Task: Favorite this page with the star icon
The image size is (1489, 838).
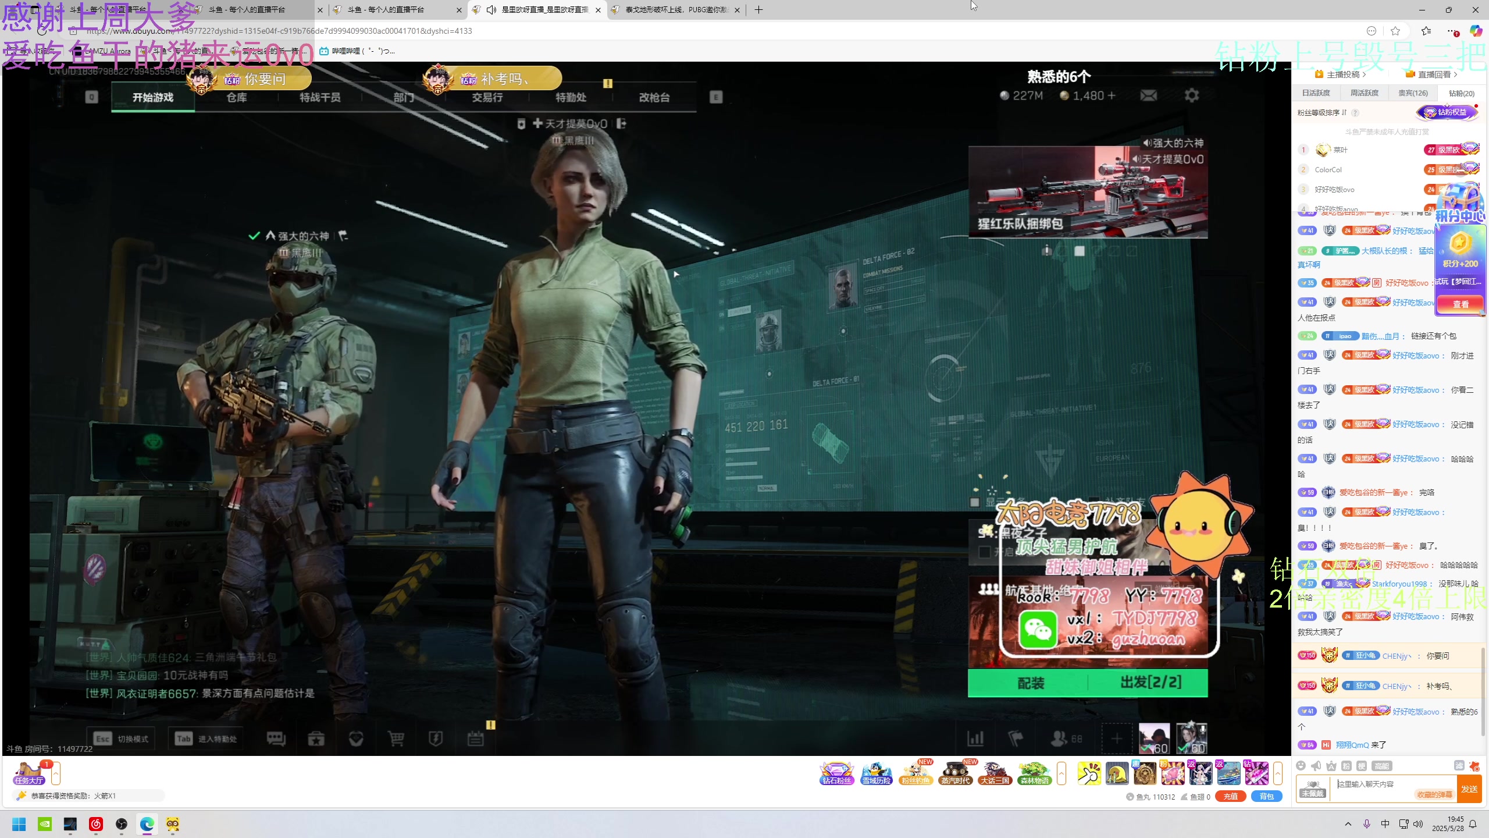Action: coord(1395,31)
